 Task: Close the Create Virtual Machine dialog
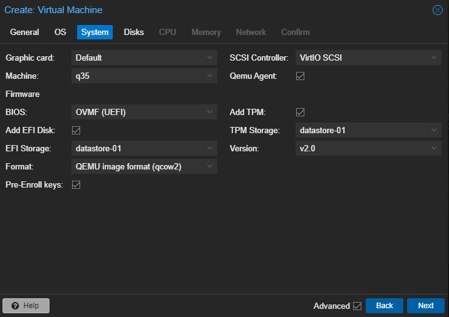pyautogui.click(x=437, y=10)
